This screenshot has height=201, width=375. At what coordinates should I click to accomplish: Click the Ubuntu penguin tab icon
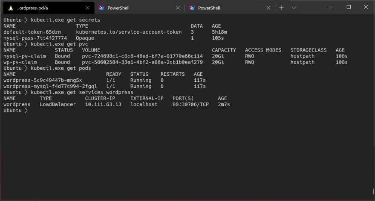11,8
